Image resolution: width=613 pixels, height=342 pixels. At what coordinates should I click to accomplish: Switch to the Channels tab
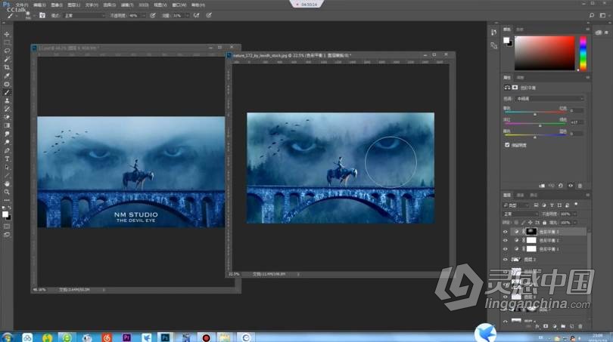point(521,195)
